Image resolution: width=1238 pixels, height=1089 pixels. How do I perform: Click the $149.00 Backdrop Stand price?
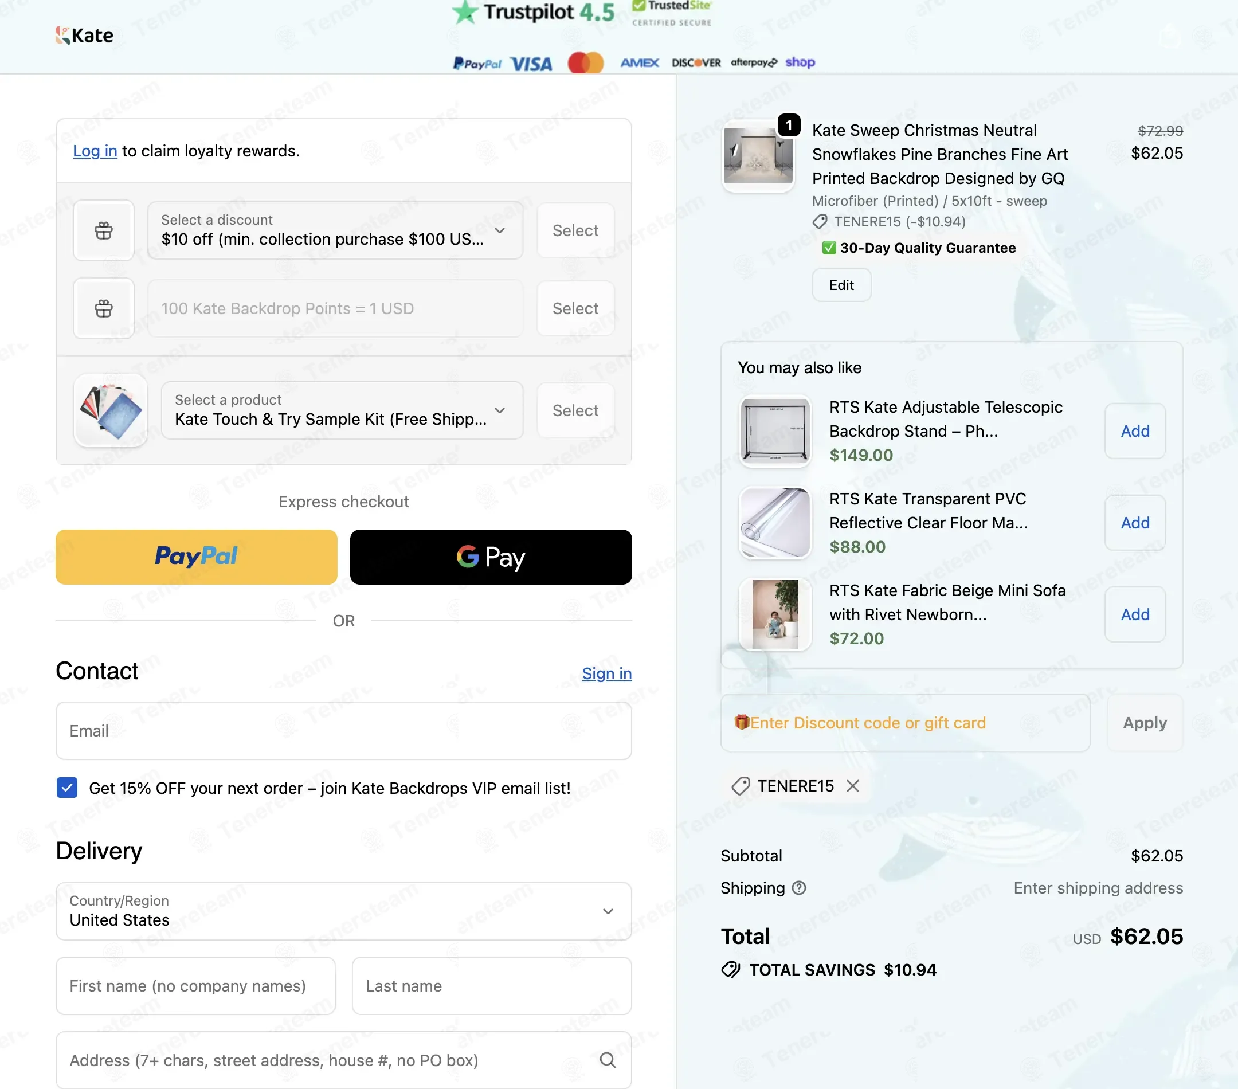pos(861,455)
